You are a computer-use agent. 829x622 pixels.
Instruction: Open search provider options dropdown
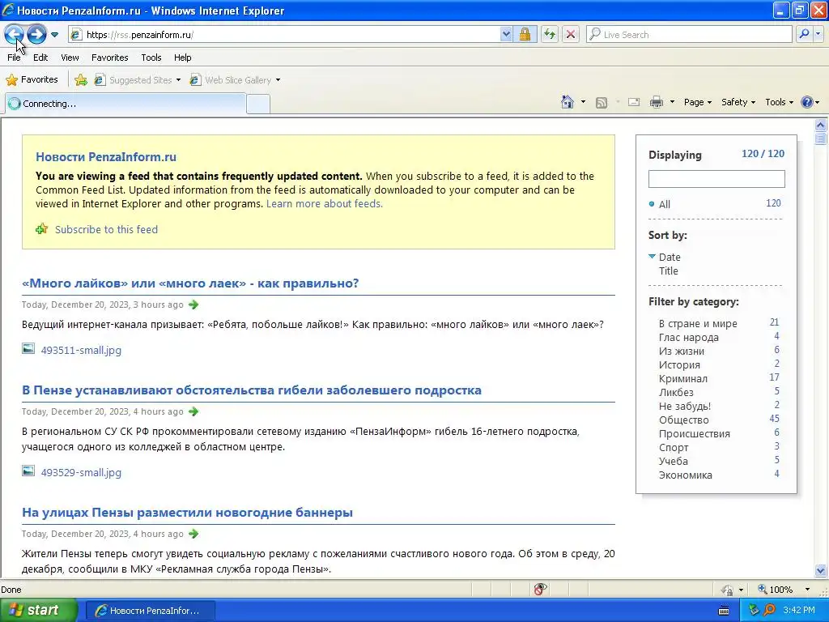(x=818, y=35)
